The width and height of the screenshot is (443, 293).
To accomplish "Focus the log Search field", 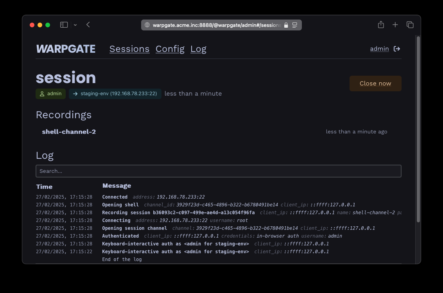I will pyautogui.click(x=219, y=171).
